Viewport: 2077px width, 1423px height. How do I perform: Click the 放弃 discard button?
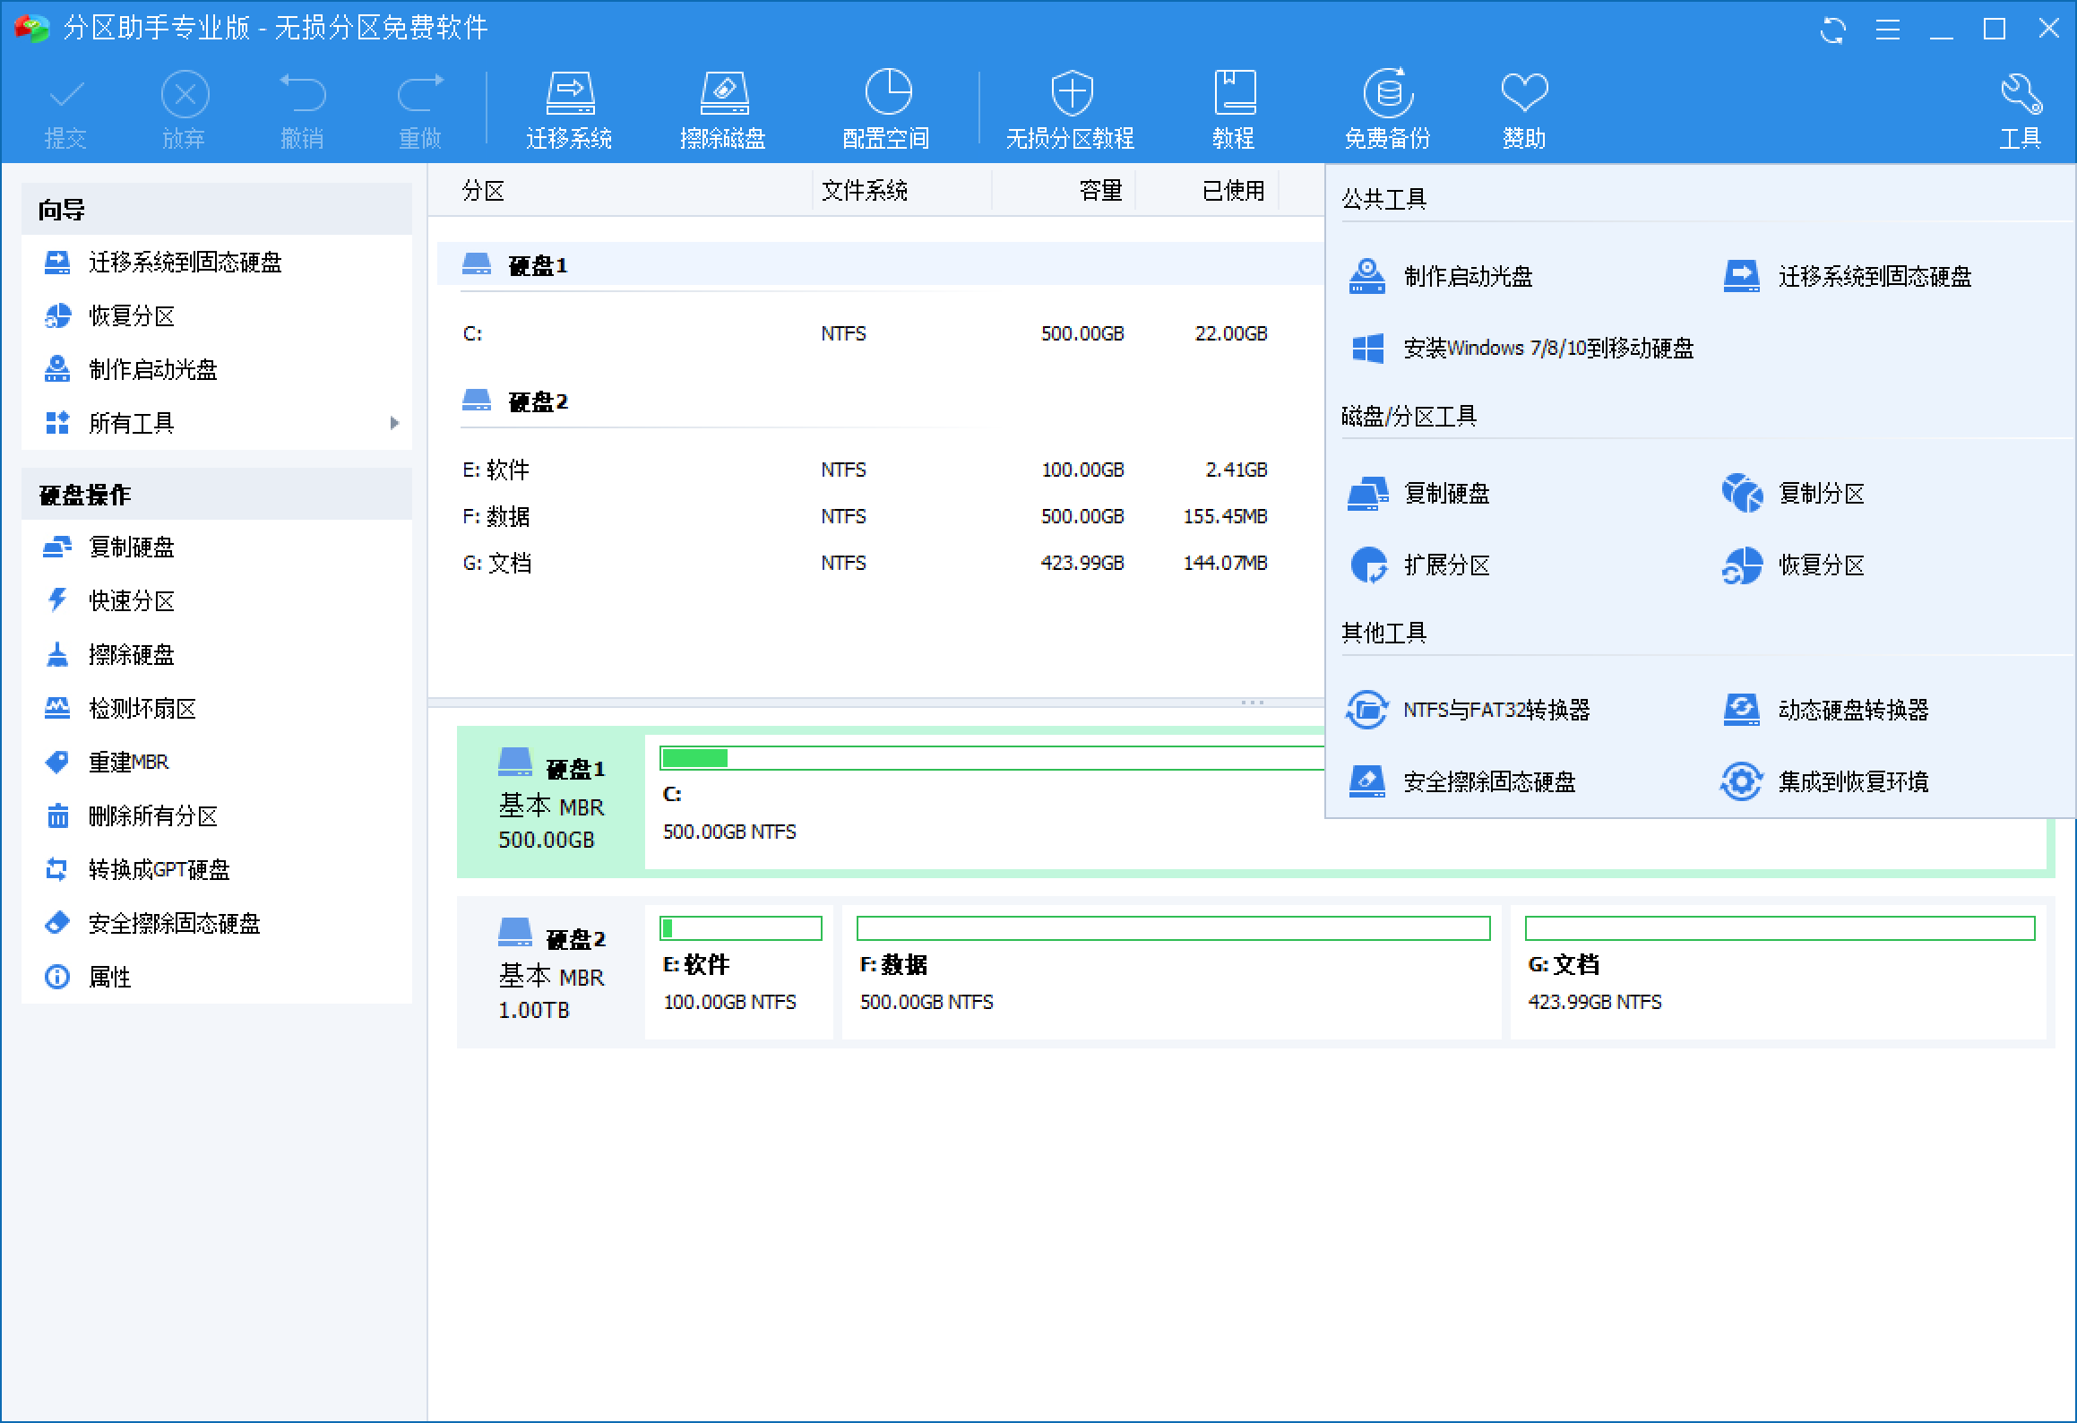[185, 109]
